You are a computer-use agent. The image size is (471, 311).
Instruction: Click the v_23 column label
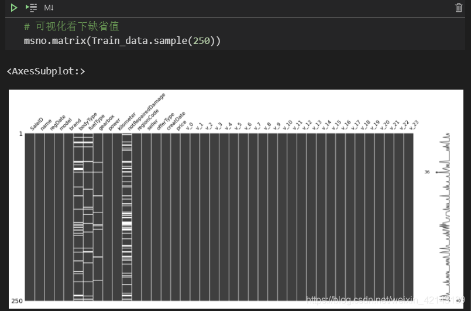tap(413, 125)
